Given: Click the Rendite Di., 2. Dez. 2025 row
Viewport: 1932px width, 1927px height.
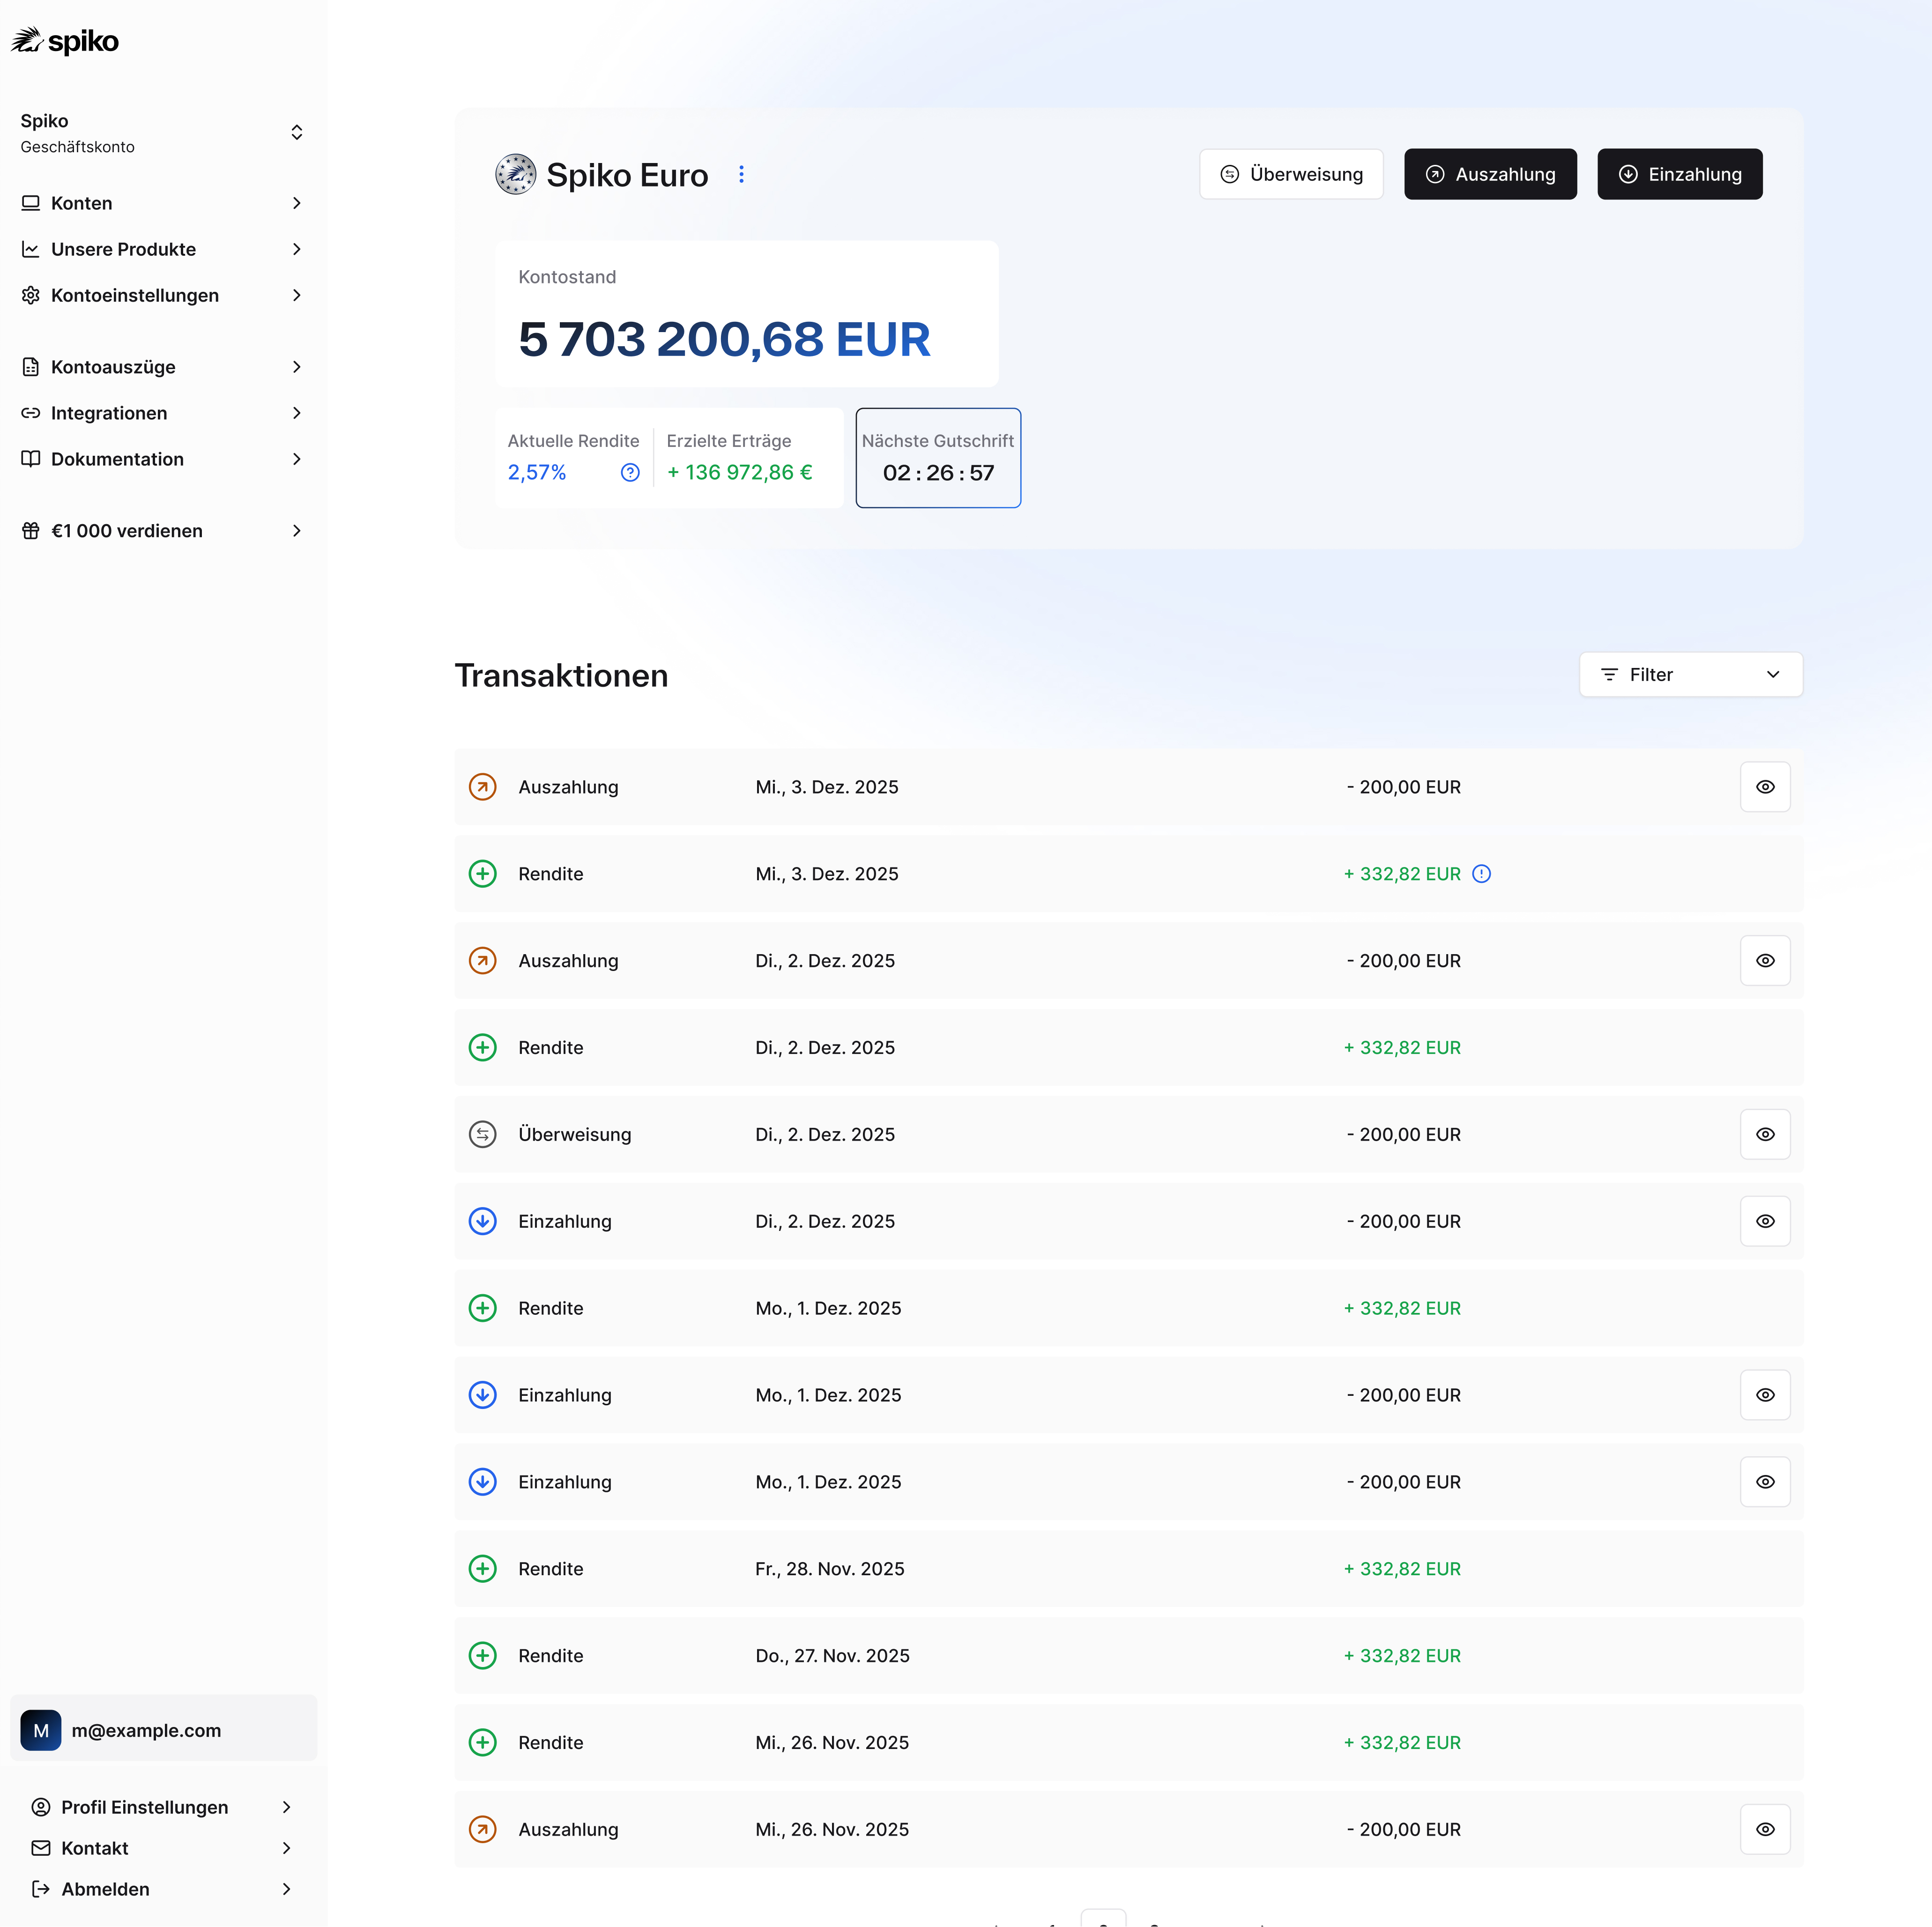Looking at the screenshot, I should click(1128, 1048).
